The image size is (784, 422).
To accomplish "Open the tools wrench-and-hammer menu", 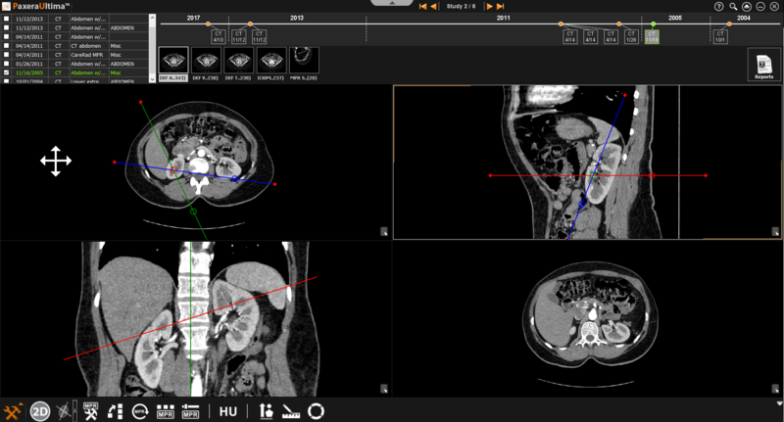I will click(x=14, y=411).
